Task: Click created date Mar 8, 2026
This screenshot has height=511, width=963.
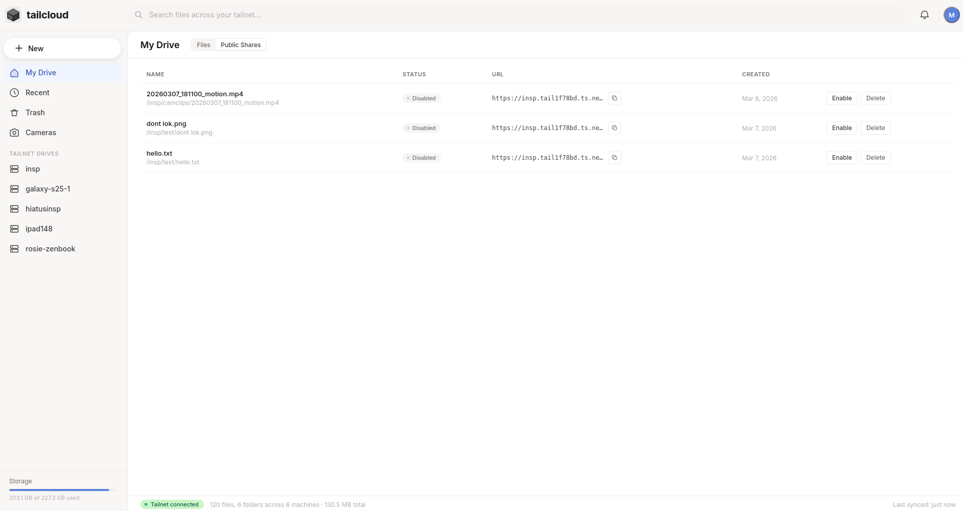Action: pos(760,99)
